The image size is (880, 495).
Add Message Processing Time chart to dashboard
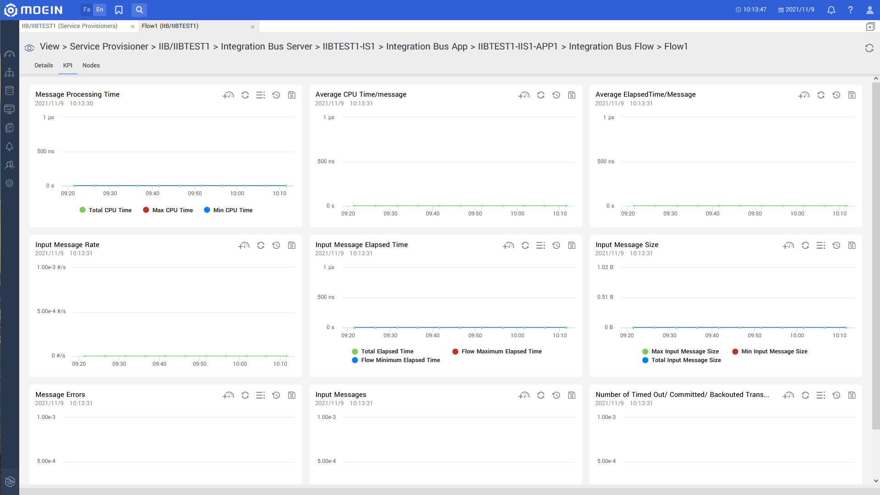coord(228,95)
